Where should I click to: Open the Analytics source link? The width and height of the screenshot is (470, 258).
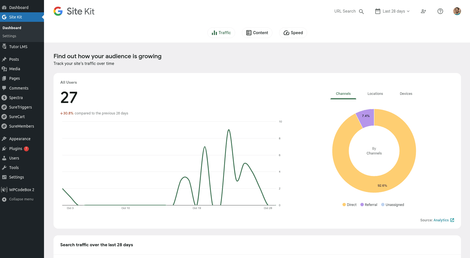[x=441, y=220]
